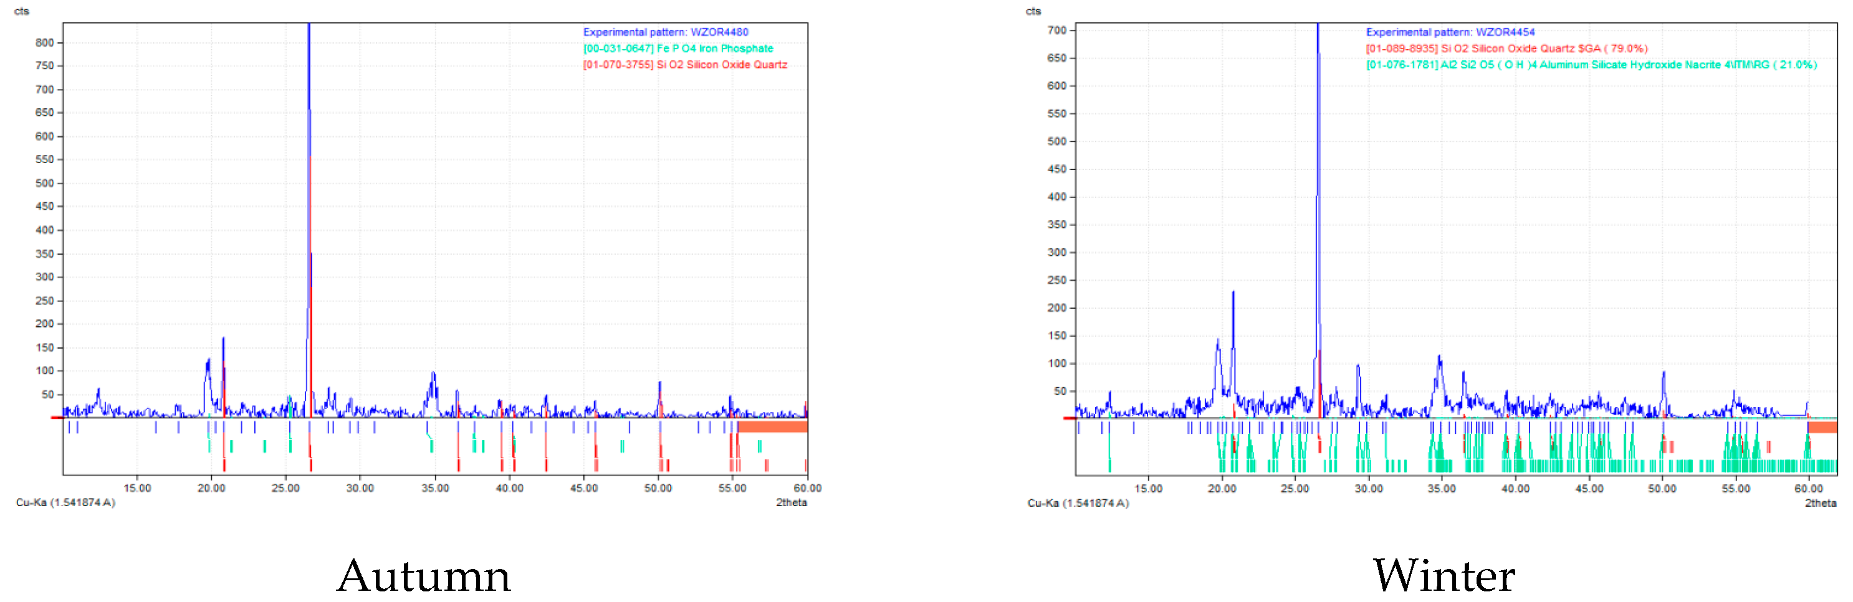Click the 700 tick on the Winter y-axis
The image size is (1853, 602).
click(1056, 30)
